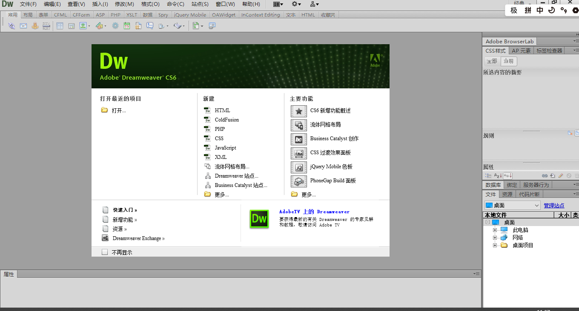Collapse the 桌面 root tree node
This screenshot has width=579, height=311.
pos(487,222)
